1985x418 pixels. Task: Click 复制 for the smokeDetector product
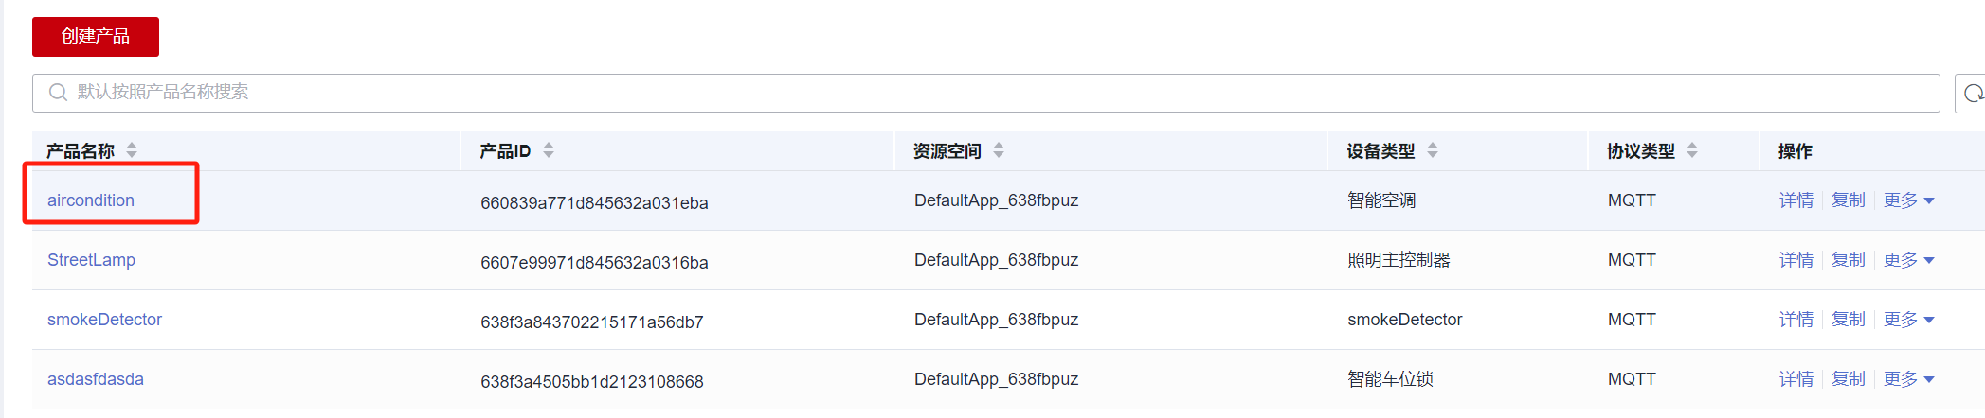[1848, 320]
